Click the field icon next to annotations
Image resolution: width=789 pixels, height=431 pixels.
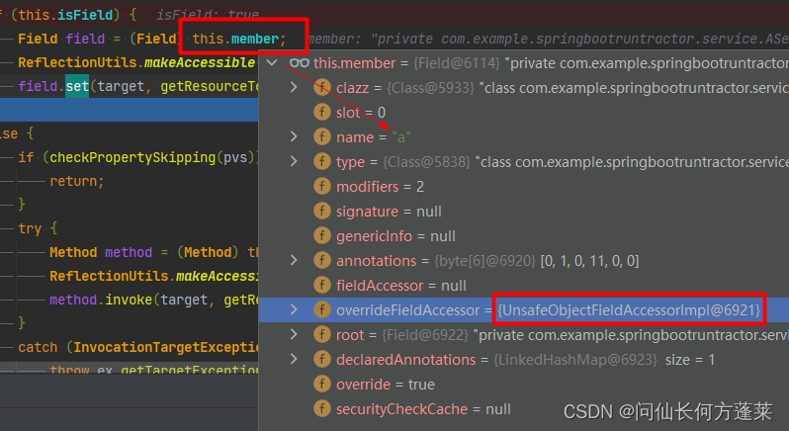click(x=322, y=261)
